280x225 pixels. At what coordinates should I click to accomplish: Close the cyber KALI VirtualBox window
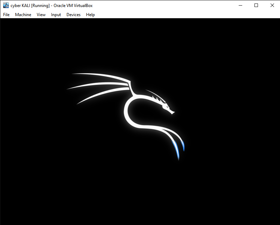pyautogui.click(x=272, y=5)
